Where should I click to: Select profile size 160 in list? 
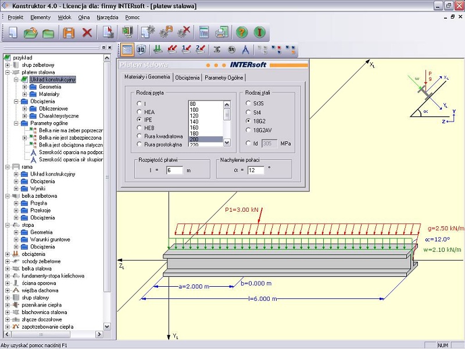[206, 127]
